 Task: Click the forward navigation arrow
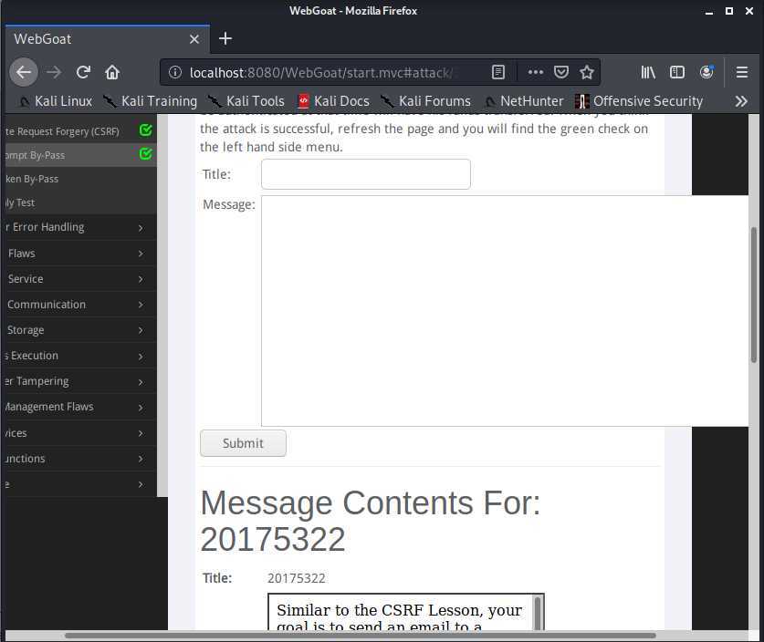(54, 73)
